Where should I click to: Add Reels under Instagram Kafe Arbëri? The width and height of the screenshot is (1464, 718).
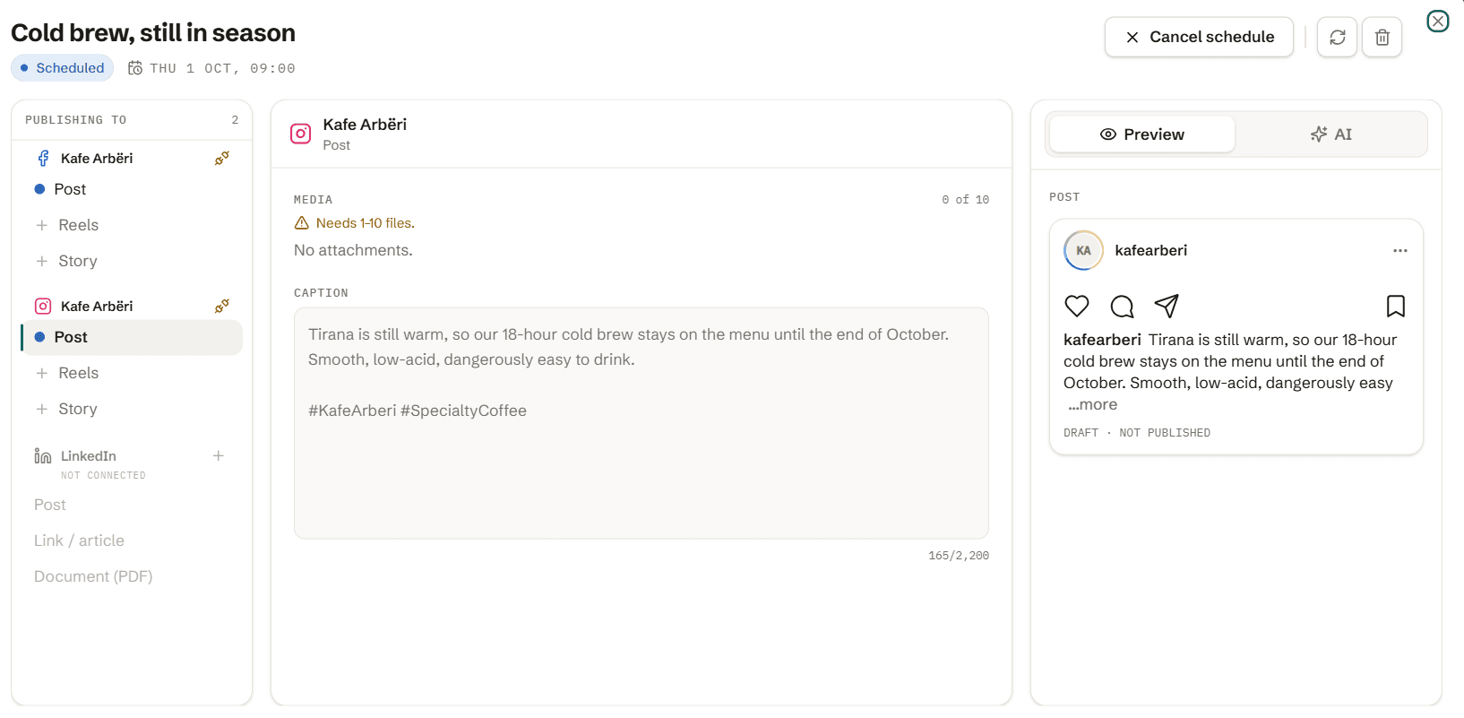coord(131,373)
